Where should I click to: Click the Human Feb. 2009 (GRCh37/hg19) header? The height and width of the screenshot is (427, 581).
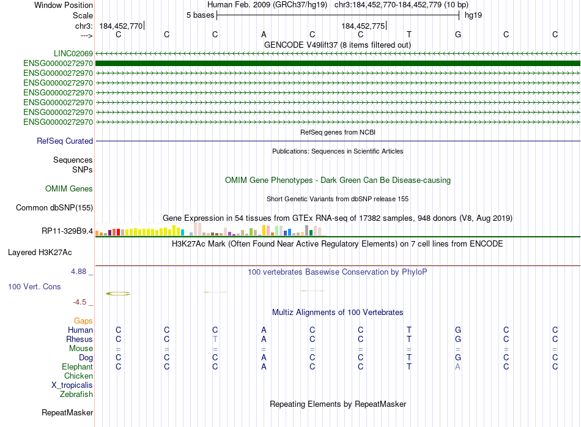click(x=267, y=5)
